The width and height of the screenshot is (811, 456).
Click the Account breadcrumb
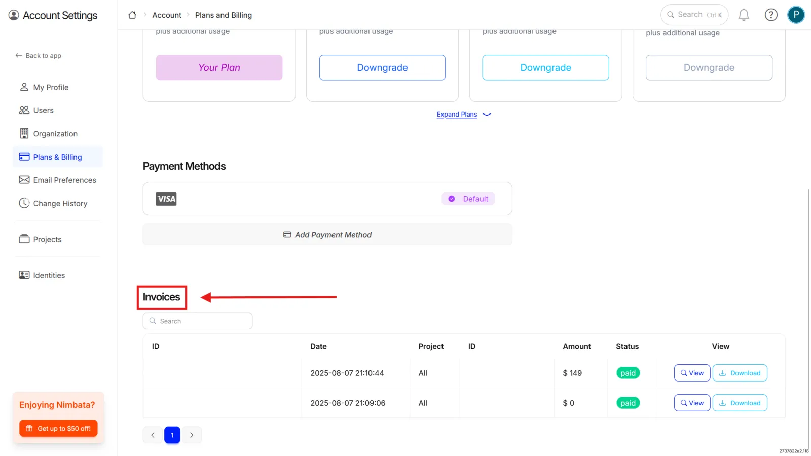[167, 15]
